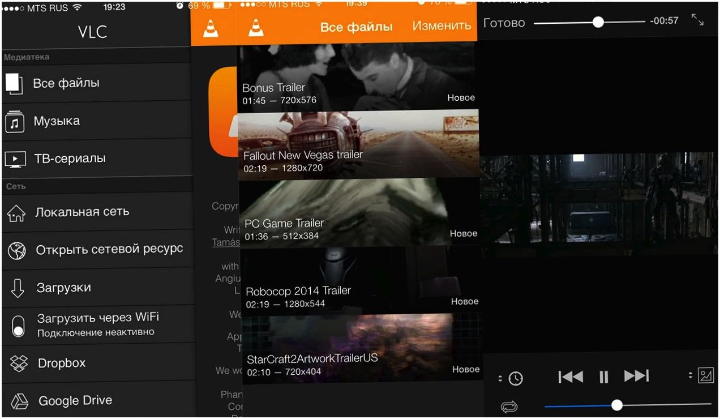Tap the Готово done button
720x419 pixels.
point(504,23)
